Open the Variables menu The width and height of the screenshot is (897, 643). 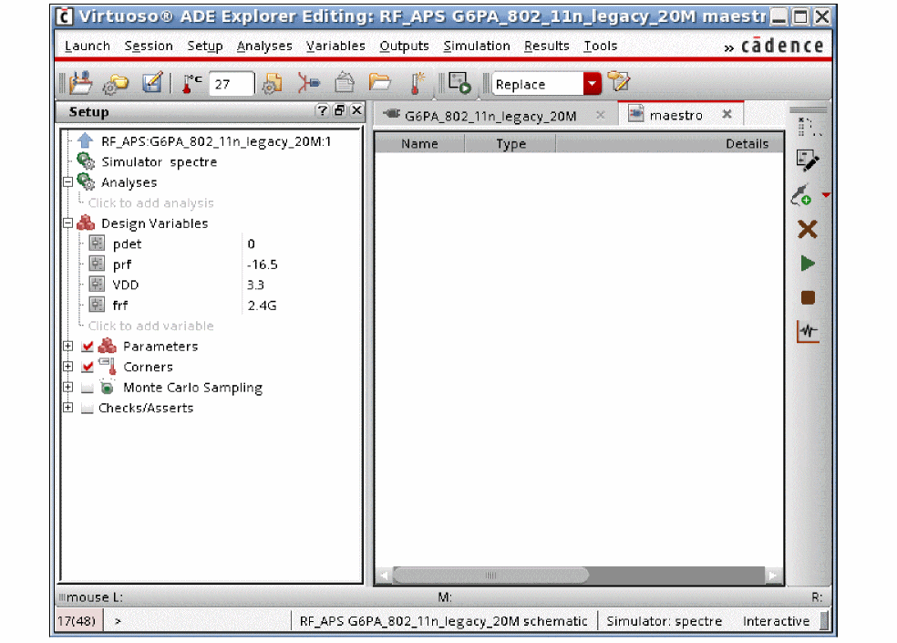coord(335,46)
